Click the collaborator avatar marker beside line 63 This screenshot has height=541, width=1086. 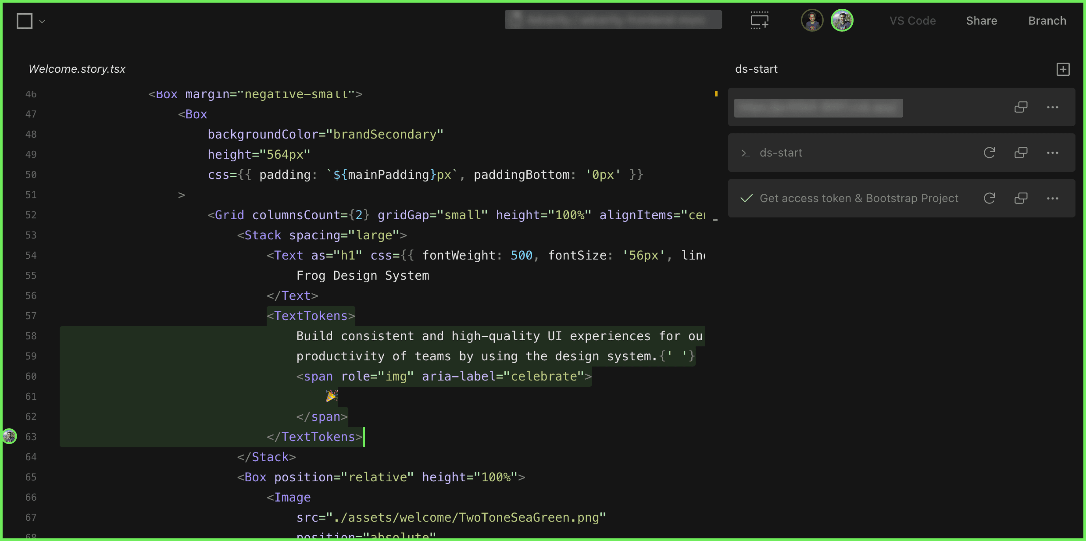[9, 436]
